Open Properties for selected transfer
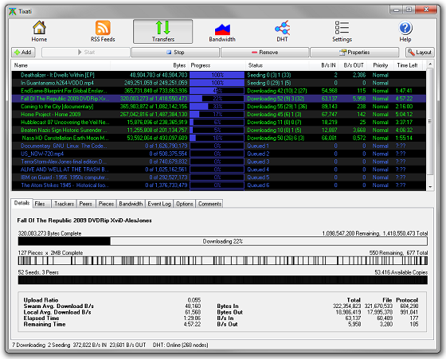 354,53
